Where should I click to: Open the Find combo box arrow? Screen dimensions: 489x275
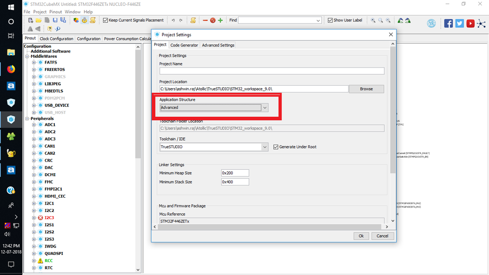click(x=318, y=20)
